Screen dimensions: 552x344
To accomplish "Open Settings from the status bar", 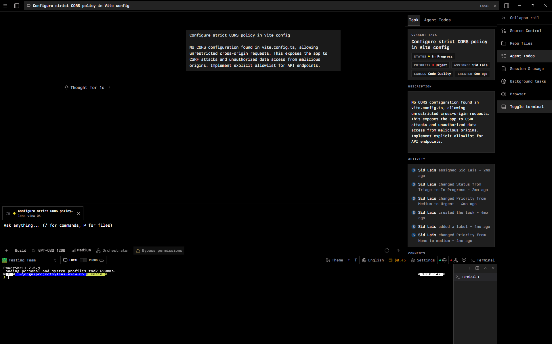I will tap(423, 260).
